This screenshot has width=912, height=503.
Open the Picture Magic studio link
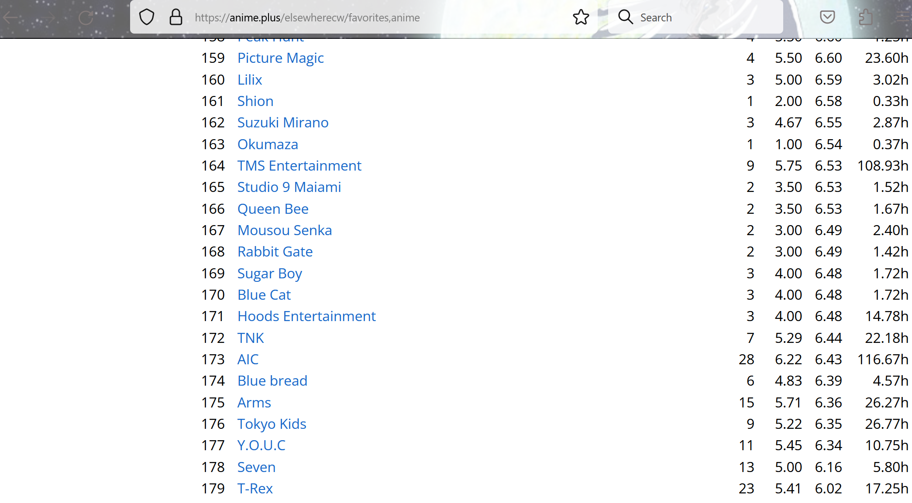click(x=280, y=58)
